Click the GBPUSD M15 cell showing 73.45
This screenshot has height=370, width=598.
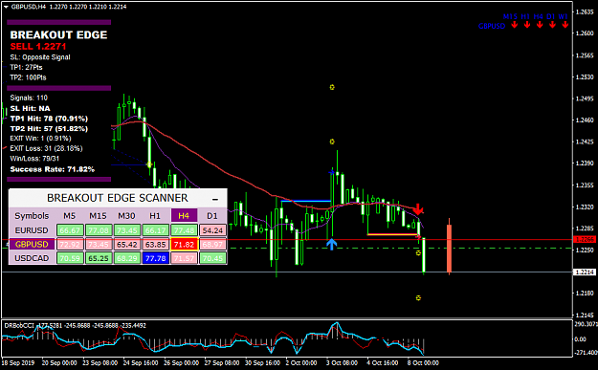[x=99, y=244]
